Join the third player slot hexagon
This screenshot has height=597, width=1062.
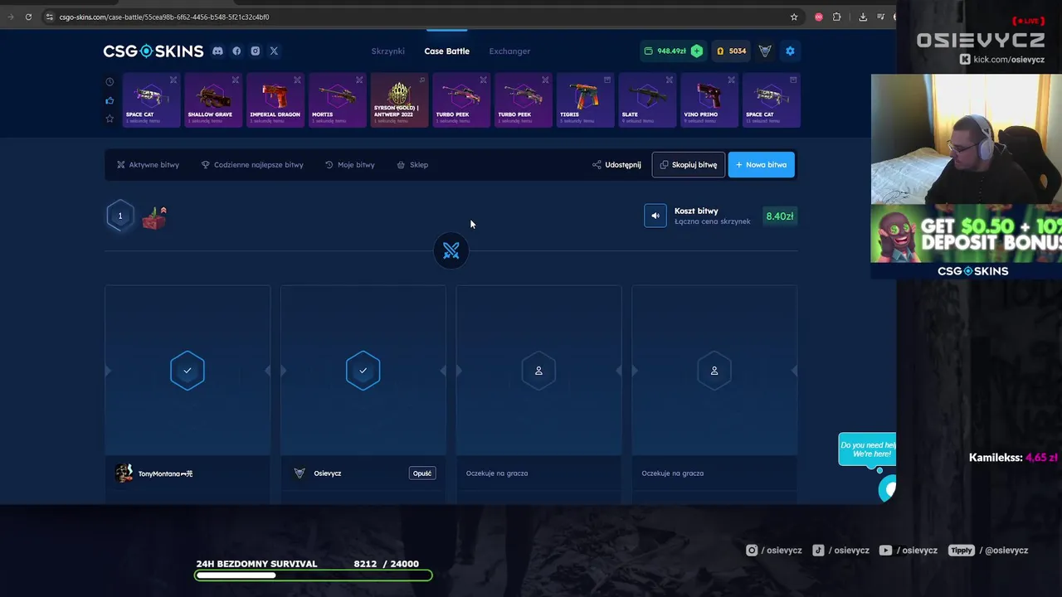538,371
